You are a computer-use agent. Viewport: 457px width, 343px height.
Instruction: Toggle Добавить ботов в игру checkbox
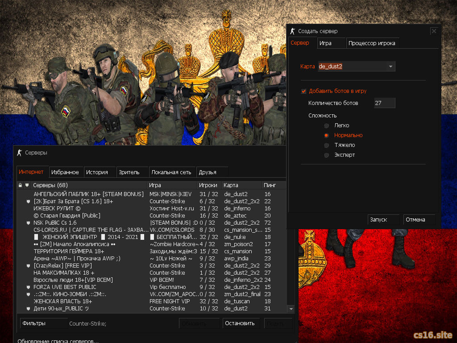(x=303, y=91)
